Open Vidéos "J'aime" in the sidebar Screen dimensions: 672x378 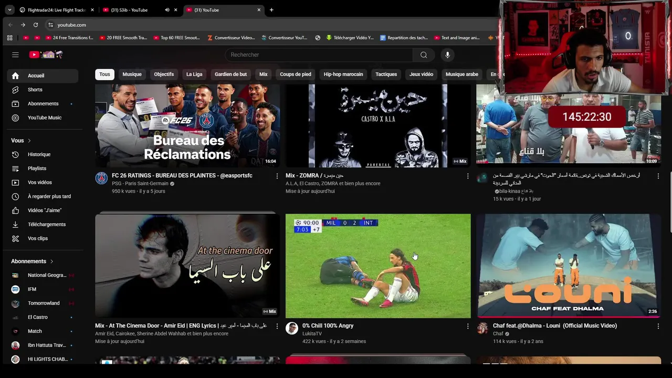coord(43,211)
